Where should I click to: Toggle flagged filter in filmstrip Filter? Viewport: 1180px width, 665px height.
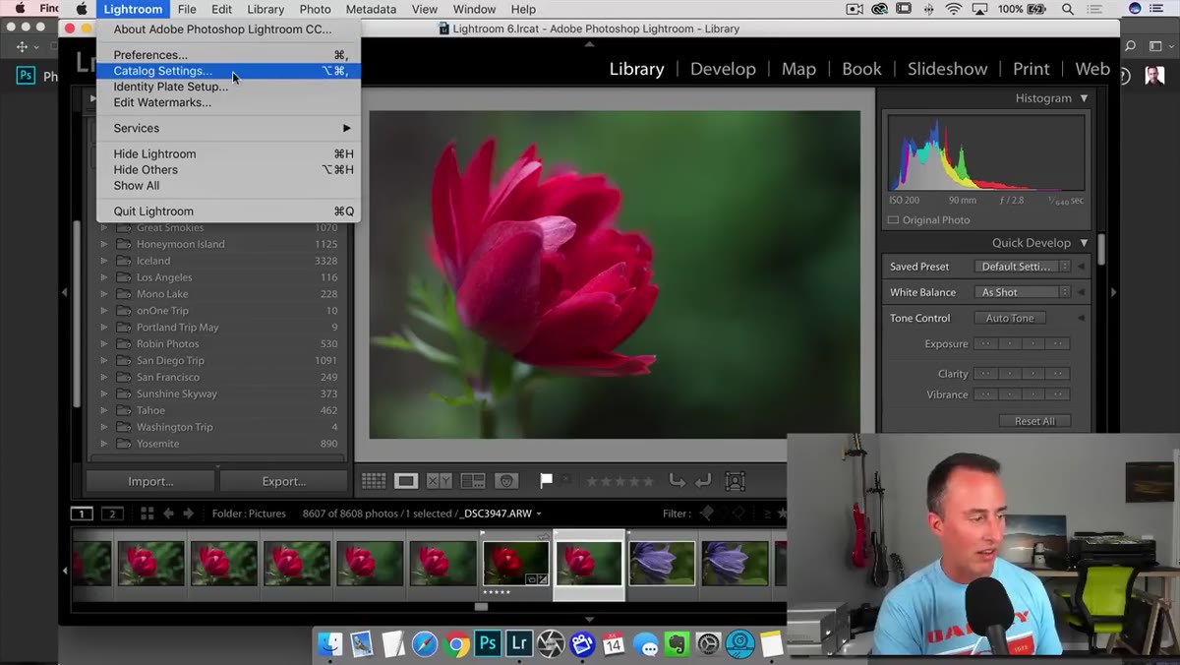(706, 514)
